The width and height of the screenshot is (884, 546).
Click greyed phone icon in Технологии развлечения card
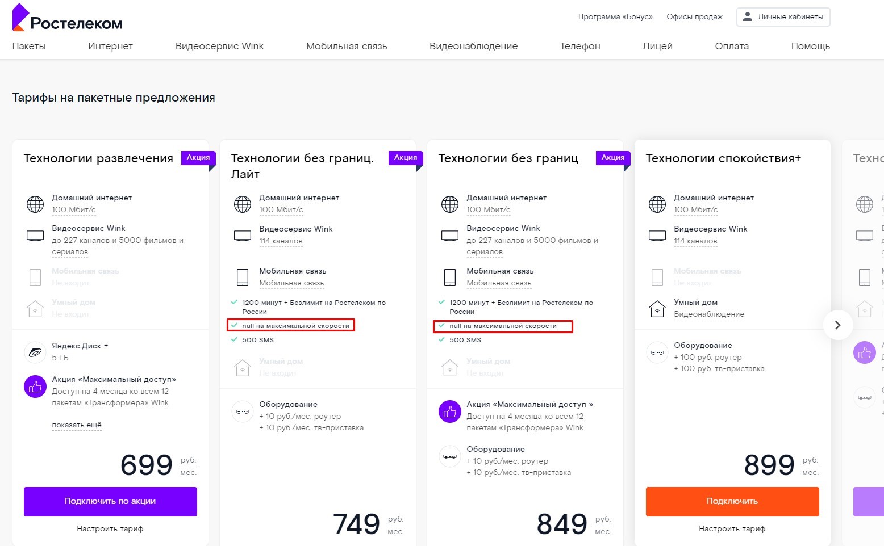pos(35,277)
